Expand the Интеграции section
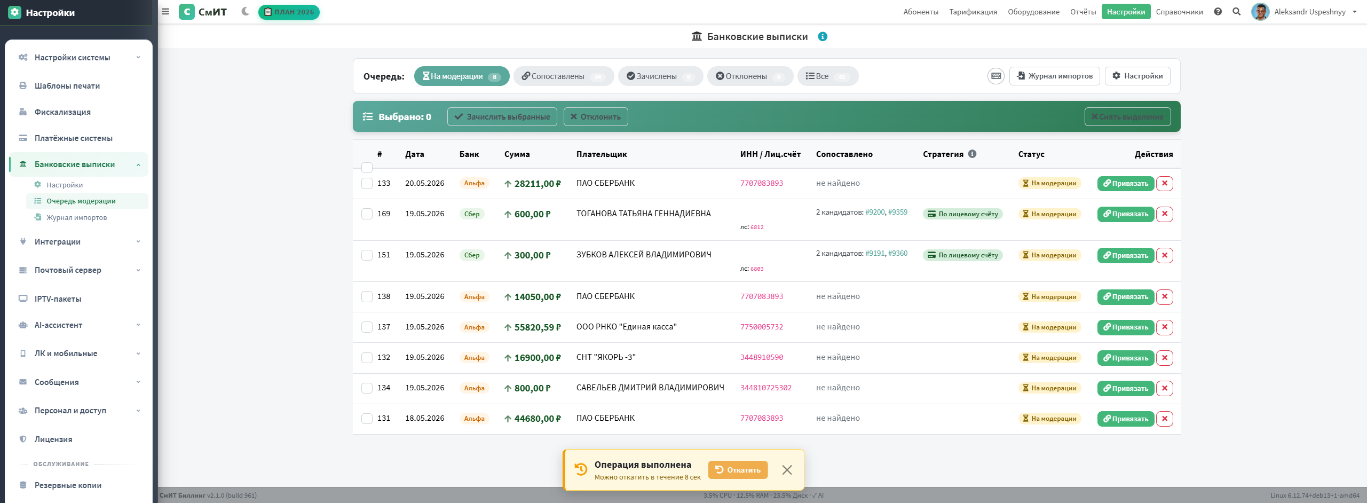1367x503 pixels. pos(78,241)
